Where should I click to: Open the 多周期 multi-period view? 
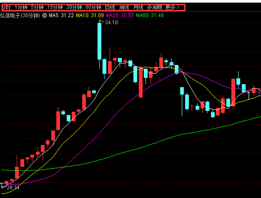click(x=155, y=7)
